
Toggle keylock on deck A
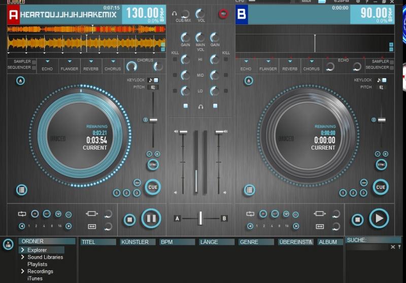pyautogui.click(x=156, y=80)
